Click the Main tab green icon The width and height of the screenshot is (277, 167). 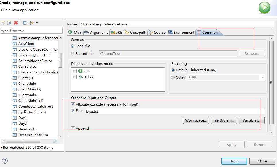click(x=70, y=32)
